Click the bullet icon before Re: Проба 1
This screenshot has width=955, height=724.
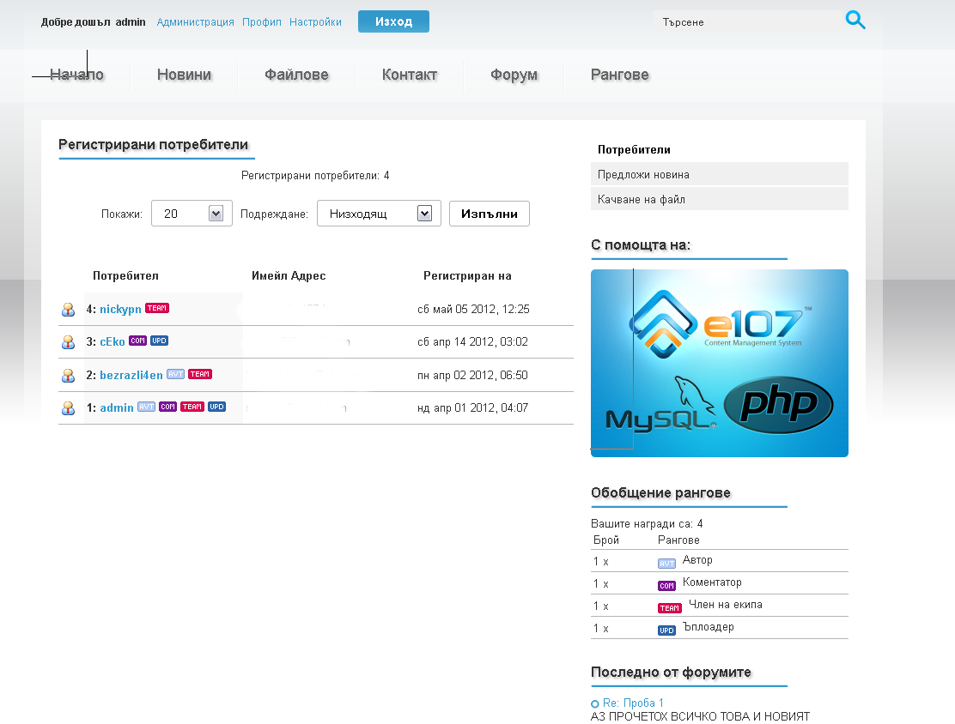(594, 703)
